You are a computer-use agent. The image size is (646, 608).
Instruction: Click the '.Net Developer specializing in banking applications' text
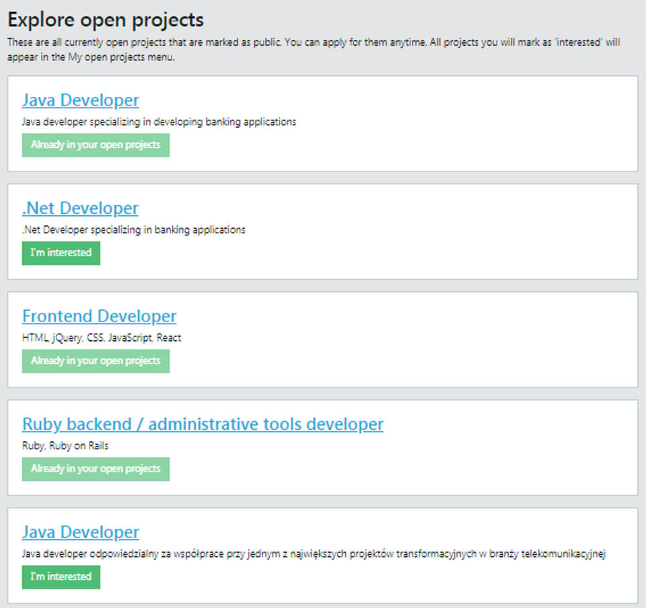click(133, 230)
